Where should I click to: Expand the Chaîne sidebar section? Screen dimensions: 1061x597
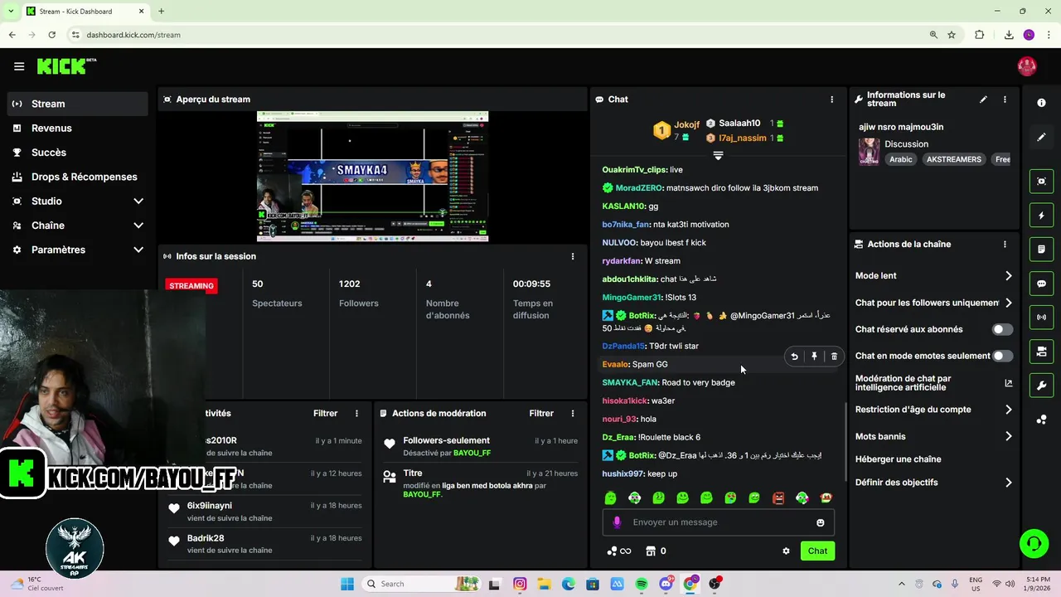(138, 226)
